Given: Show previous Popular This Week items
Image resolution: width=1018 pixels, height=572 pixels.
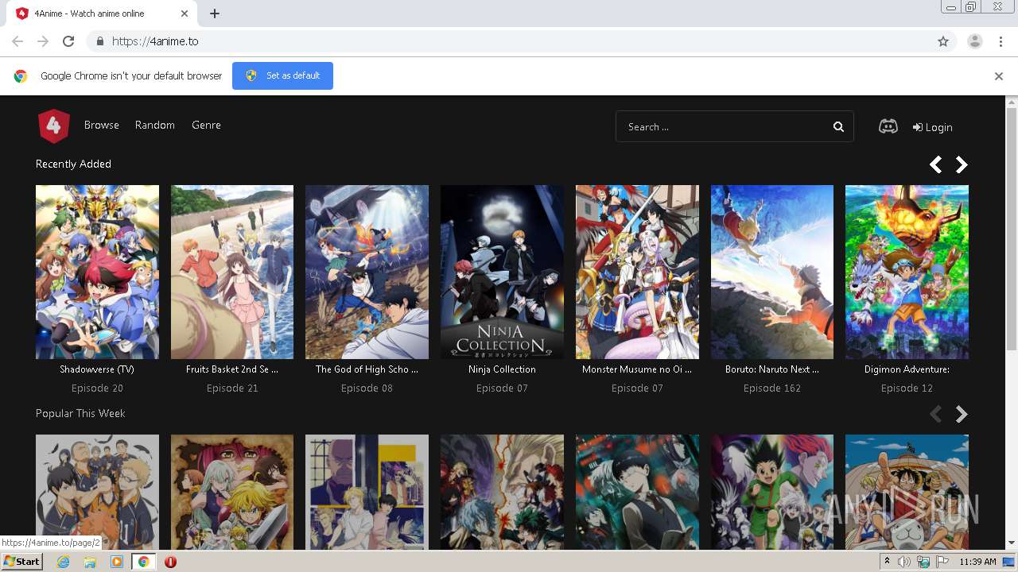Looking at the screenshot, I should point(936,414).
